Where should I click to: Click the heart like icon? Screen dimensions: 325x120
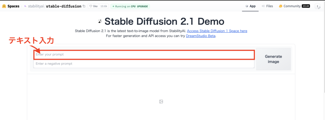coord(90,6)
